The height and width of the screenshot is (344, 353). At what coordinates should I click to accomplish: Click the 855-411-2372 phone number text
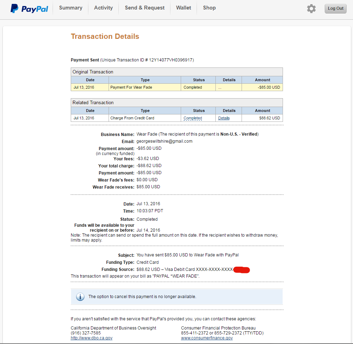(x=195, y=333)
